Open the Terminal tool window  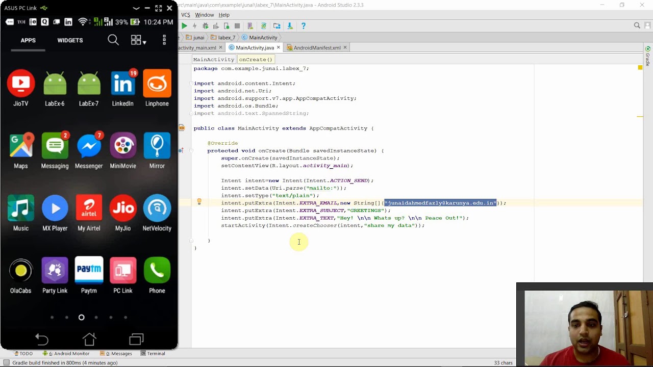153,353
